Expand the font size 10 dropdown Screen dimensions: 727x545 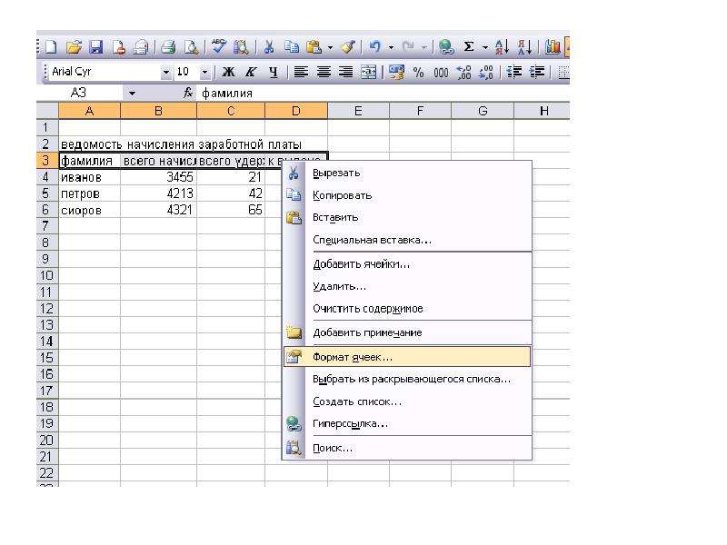[204, 73]
